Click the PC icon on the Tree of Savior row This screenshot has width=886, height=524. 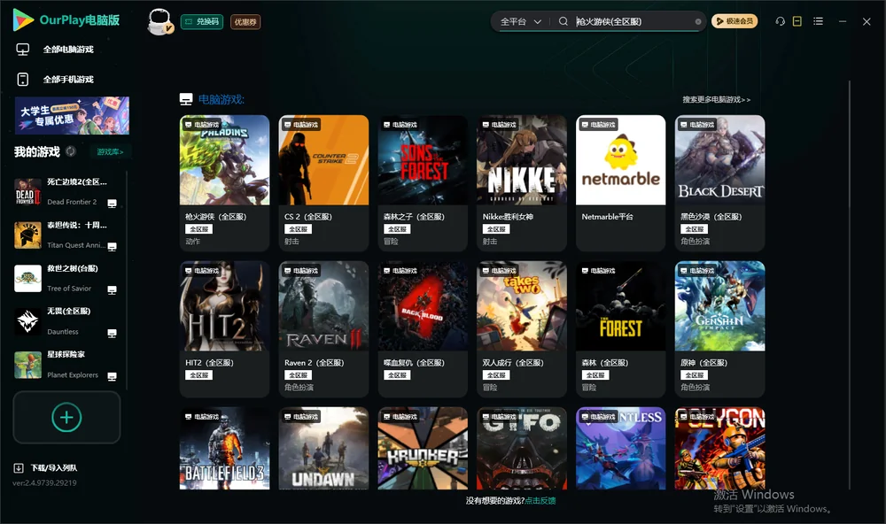pyautogui.click(x=112, y=290)
